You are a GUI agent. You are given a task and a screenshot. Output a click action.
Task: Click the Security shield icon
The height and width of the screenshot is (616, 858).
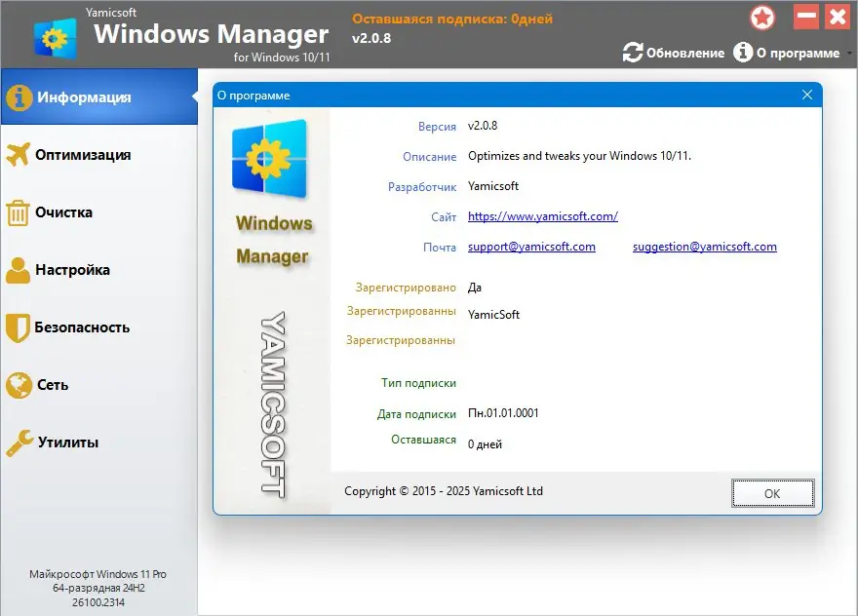18,327
